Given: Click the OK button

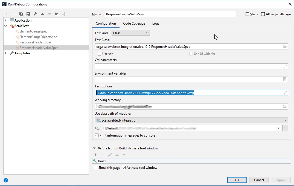Looking at the screenshot, I should 237,180.
